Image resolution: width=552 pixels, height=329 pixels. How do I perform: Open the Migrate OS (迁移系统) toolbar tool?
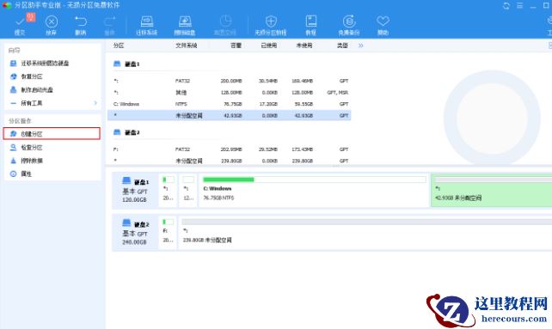click(x=147, y=25)
